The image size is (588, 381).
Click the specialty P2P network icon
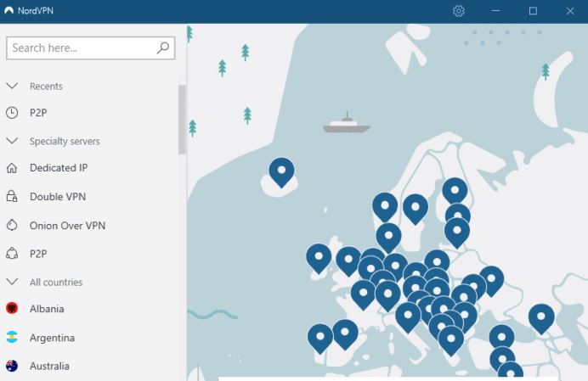point(12,254)
